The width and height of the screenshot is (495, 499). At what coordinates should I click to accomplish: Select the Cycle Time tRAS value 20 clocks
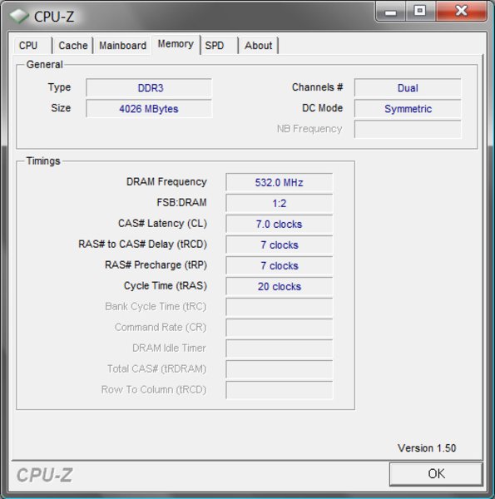click(280, 286)
